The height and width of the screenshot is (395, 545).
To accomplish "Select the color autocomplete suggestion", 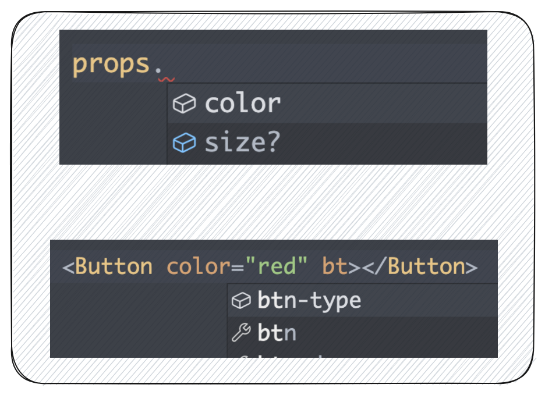I will (243, 104).
